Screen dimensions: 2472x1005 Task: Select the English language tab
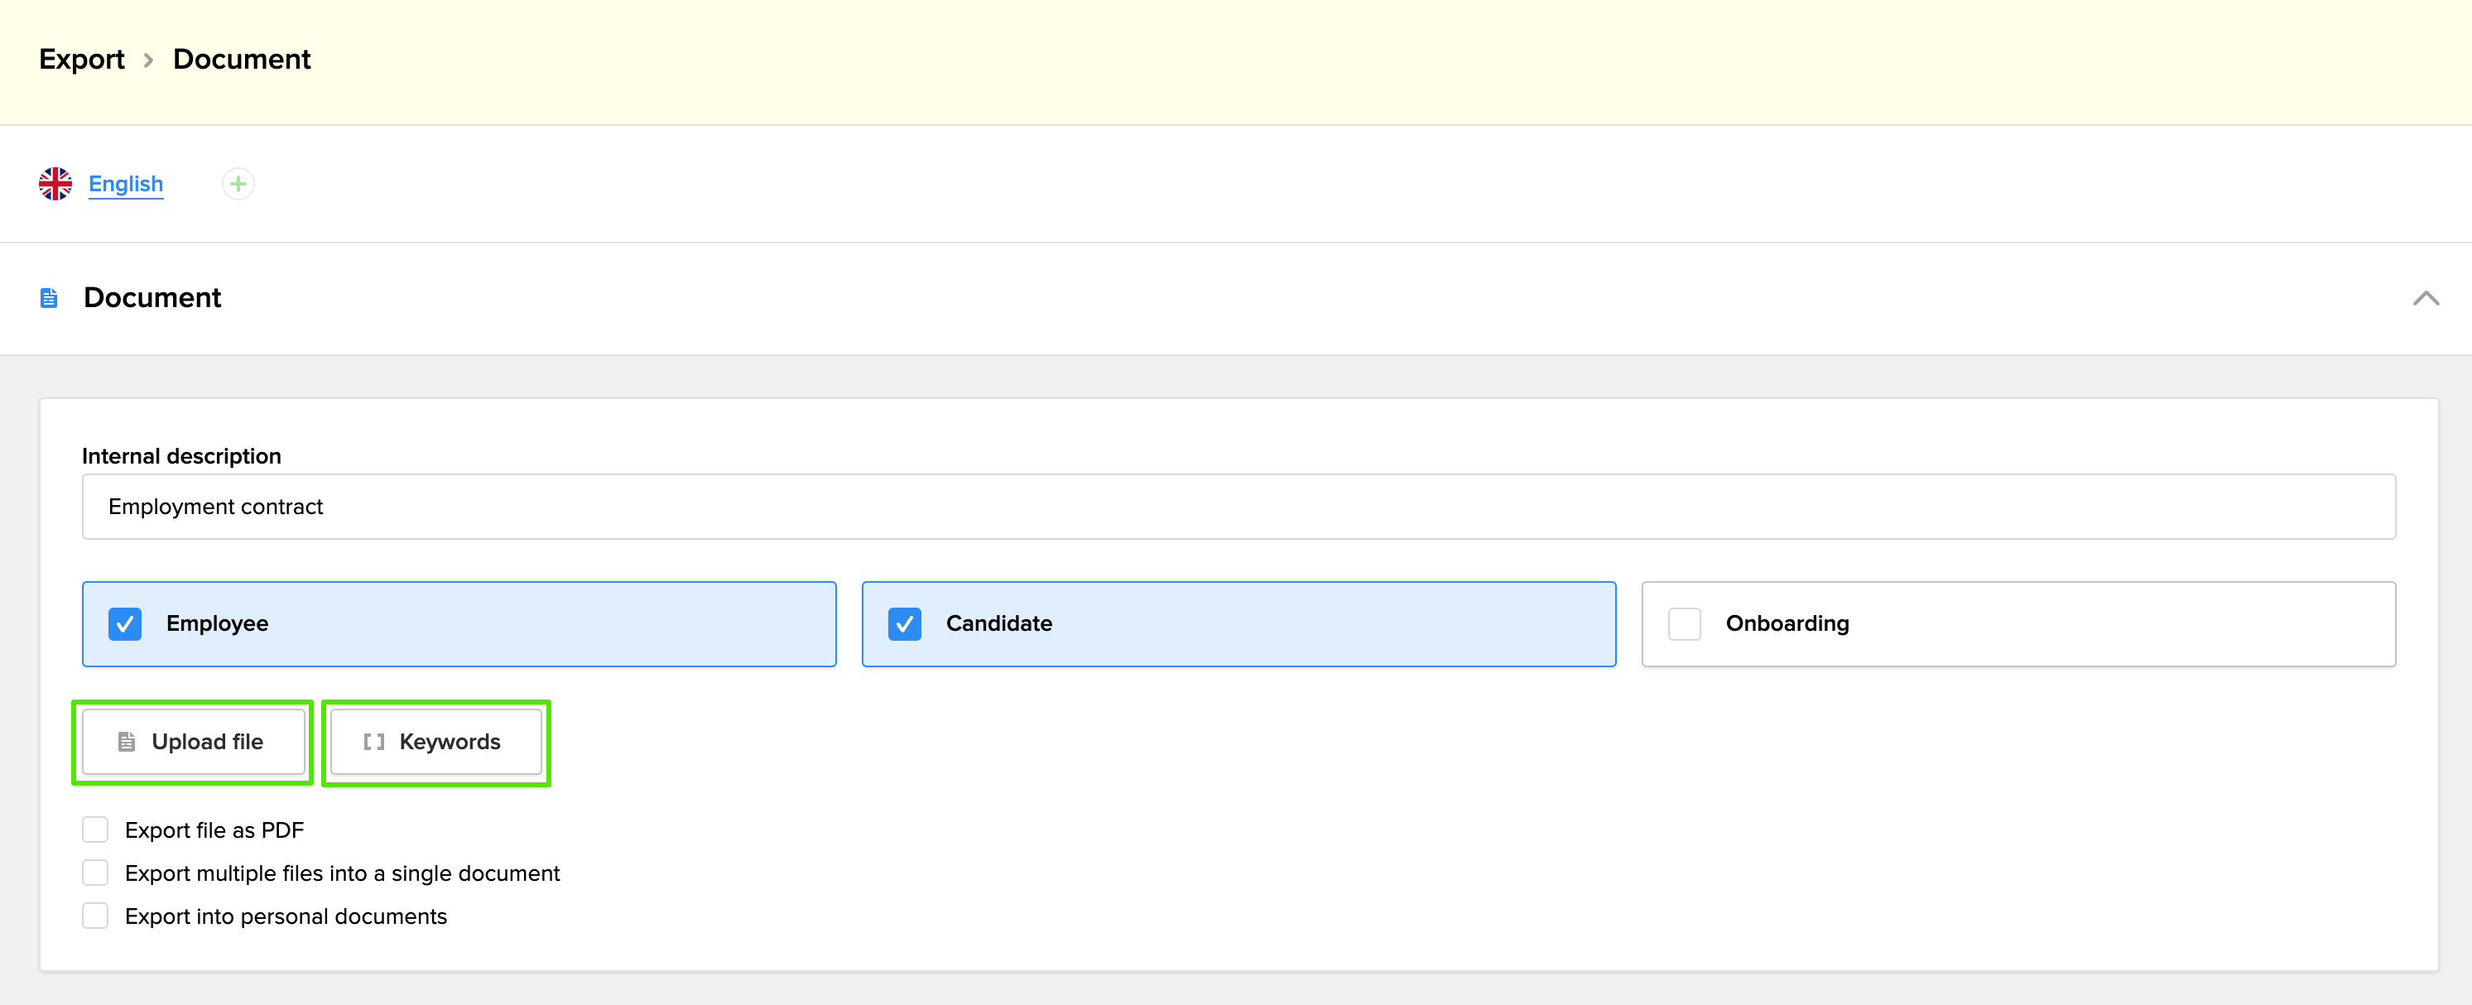point(126,183)
